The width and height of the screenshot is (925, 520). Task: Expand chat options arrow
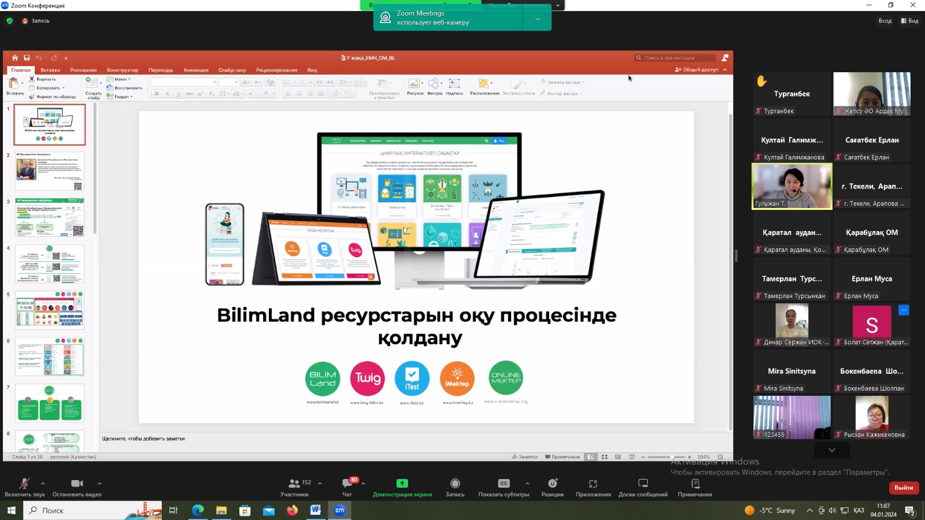363,484
